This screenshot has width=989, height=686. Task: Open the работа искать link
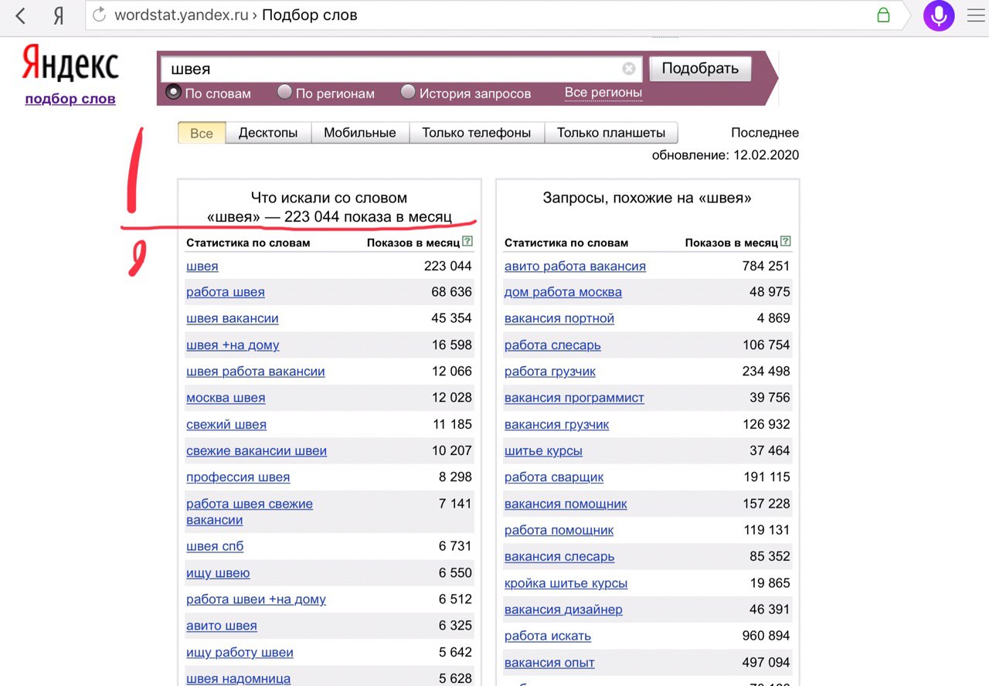tap(548, 636)
